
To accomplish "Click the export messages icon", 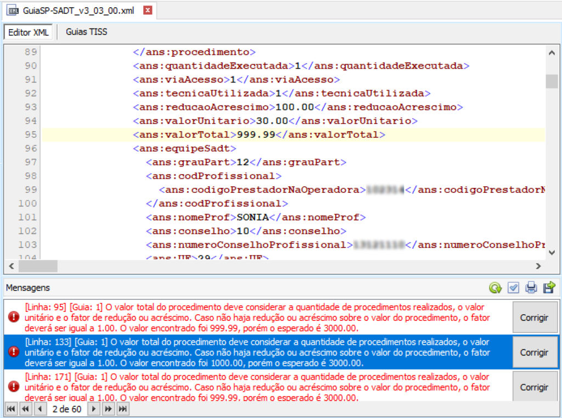I will tap(549, 288).
